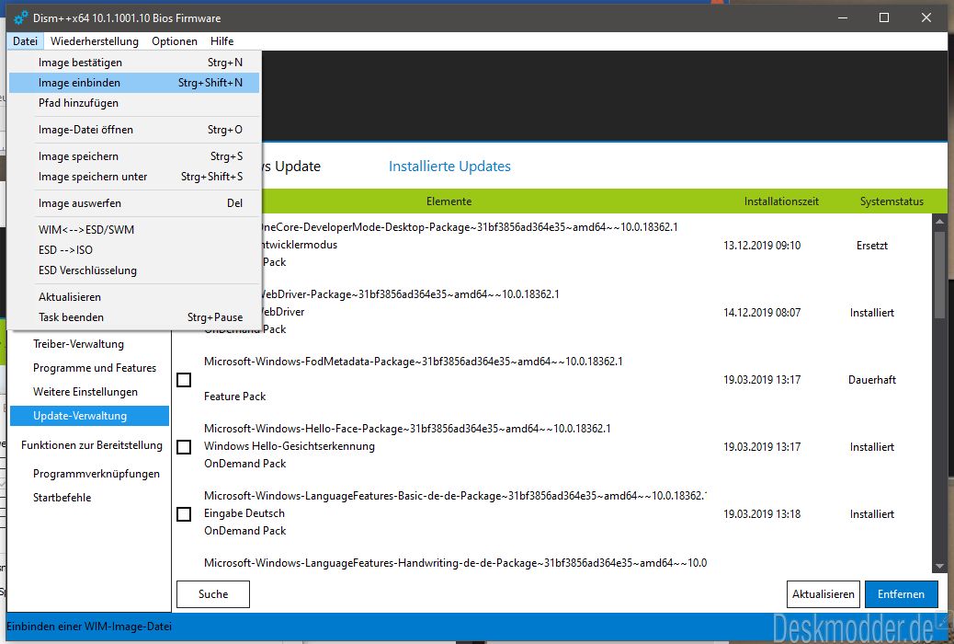Click the Windows Hello-Gesichtserkennung description text
Screen dimensions: 954x644
(289, 446)
